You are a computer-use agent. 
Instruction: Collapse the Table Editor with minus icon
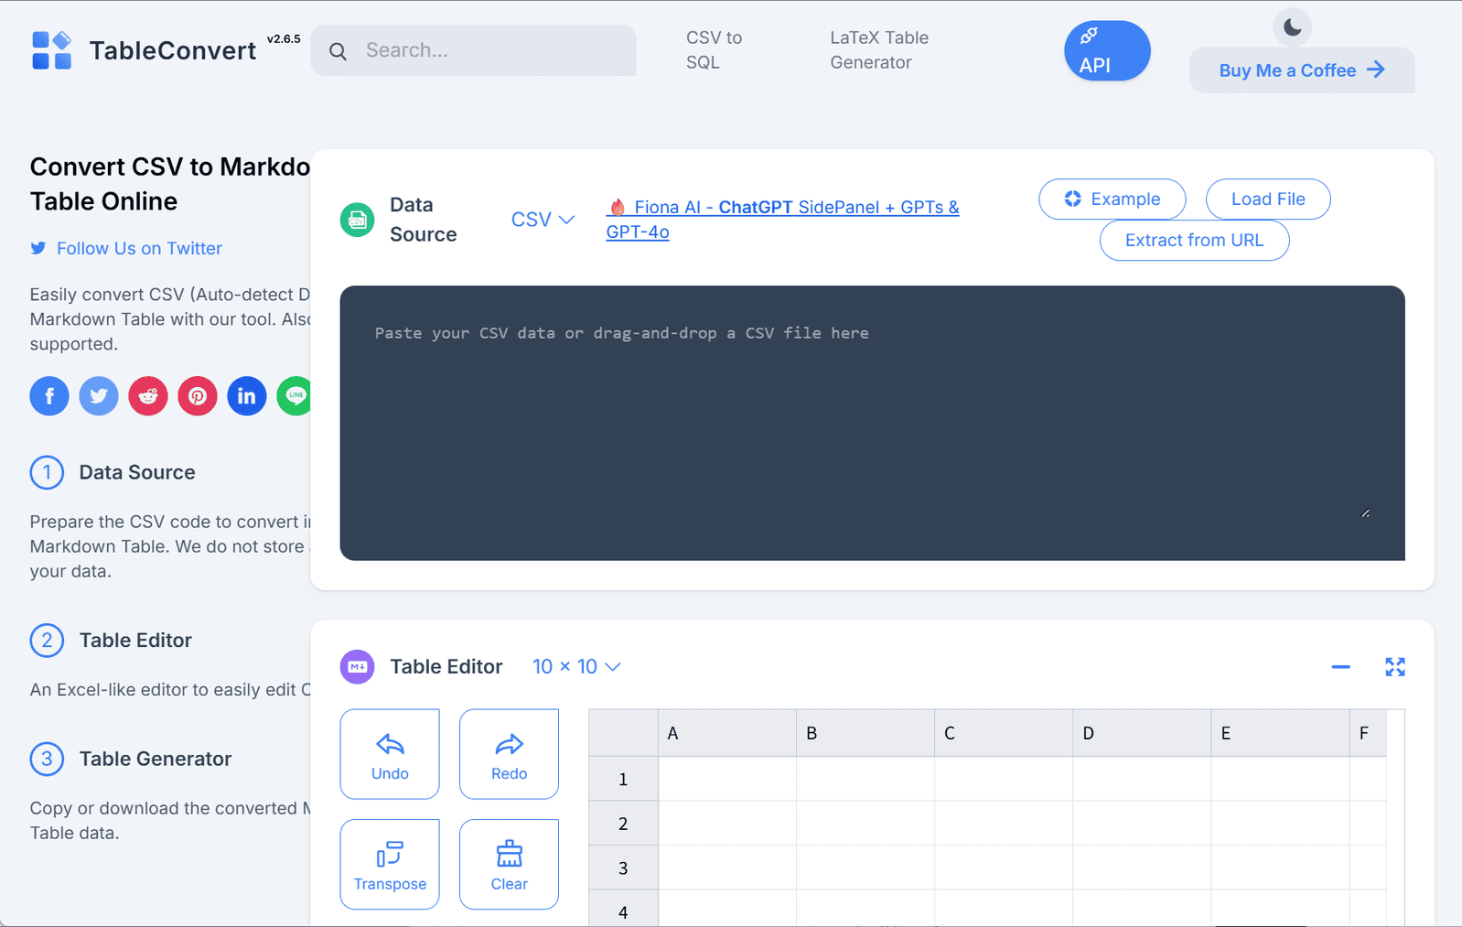pyautogui.click(x=1341, y=667)
